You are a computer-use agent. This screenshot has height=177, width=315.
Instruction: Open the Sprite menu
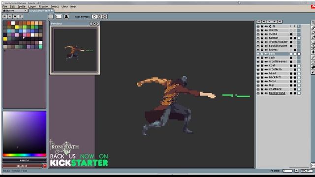click(x=21, y=6)
